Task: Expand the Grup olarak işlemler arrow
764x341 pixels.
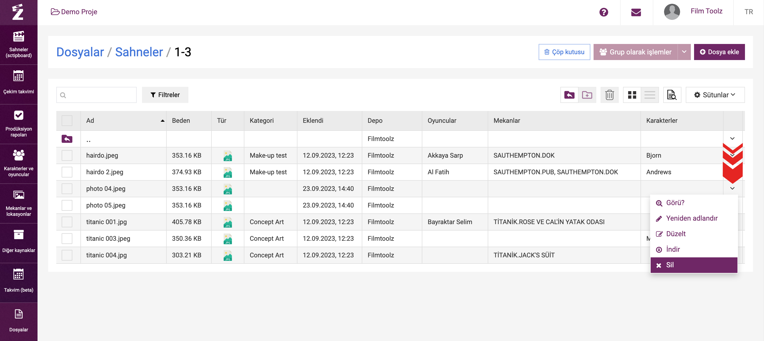Action: (x=684, y=52)
